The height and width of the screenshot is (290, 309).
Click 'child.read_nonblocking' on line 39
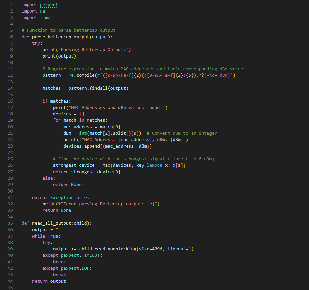pyautogui.click(x=108, y=249)
